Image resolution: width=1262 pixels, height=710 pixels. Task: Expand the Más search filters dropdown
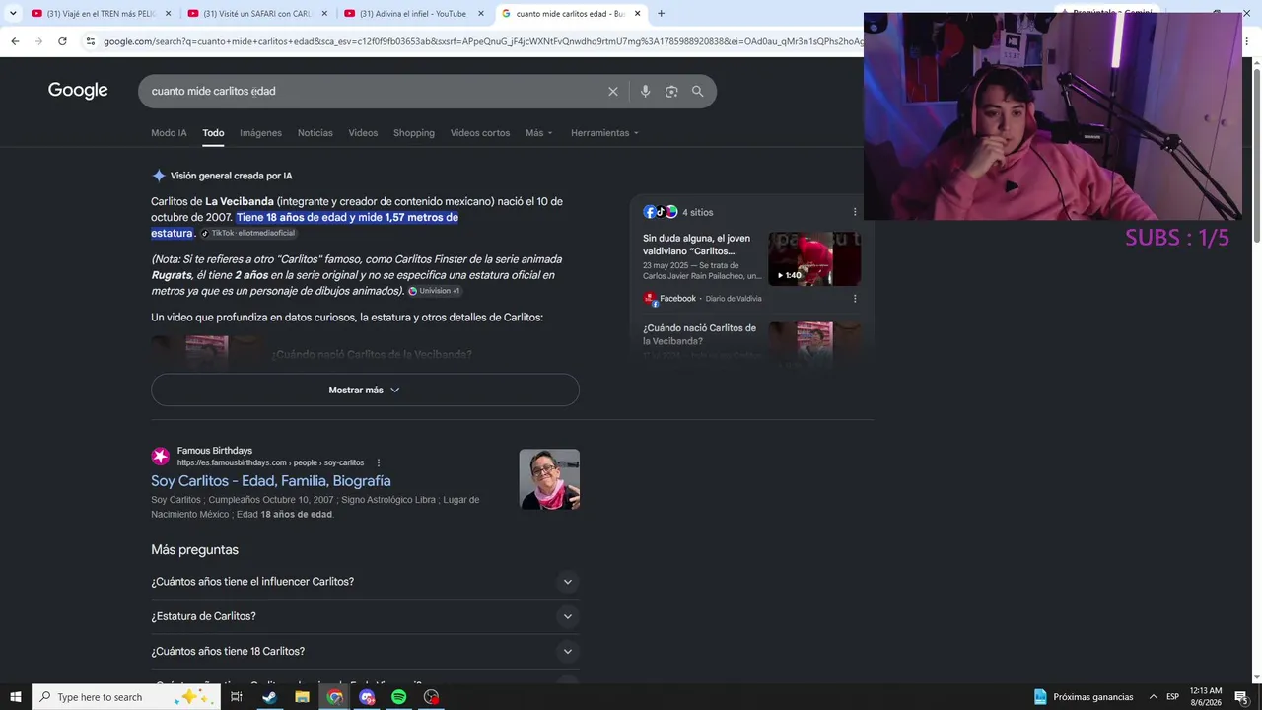tap(539, 133)
